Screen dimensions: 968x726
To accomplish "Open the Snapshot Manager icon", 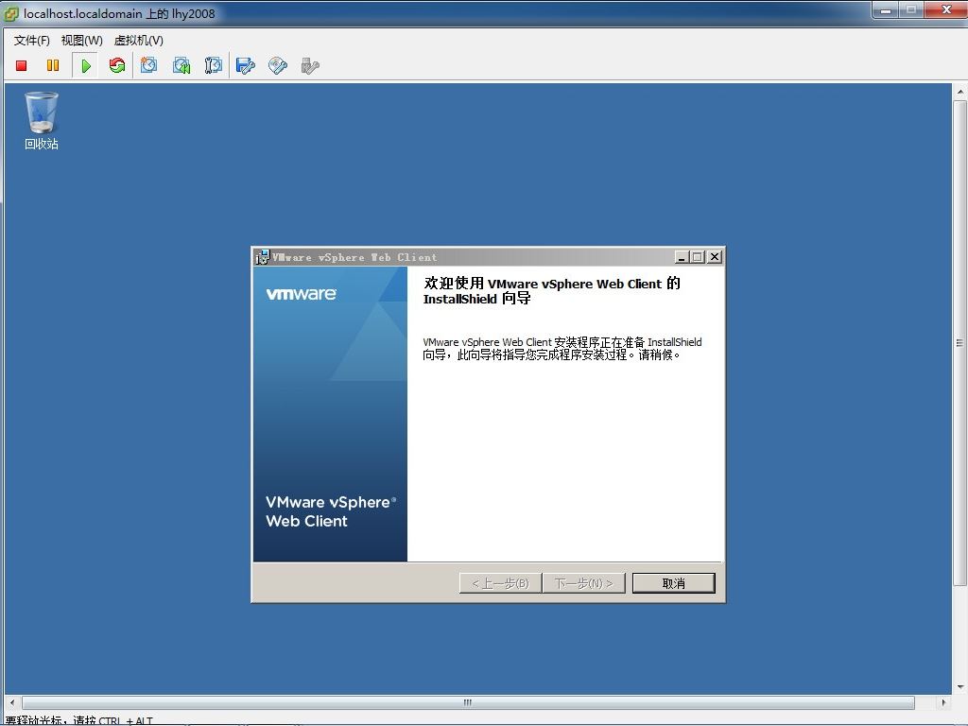I will pos(213,65).
